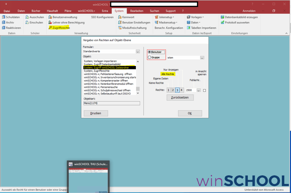Click Objekt list scroll down arrow

[138, 93]
